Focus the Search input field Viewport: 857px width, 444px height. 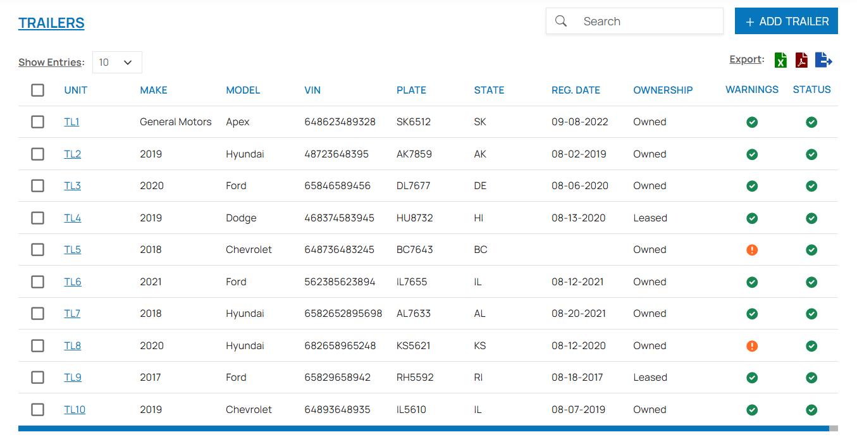click(x=648, y=22)
